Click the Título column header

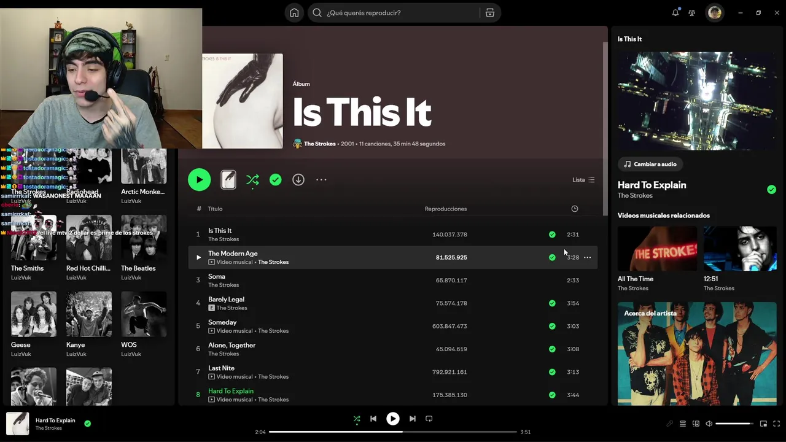point(215,209)
